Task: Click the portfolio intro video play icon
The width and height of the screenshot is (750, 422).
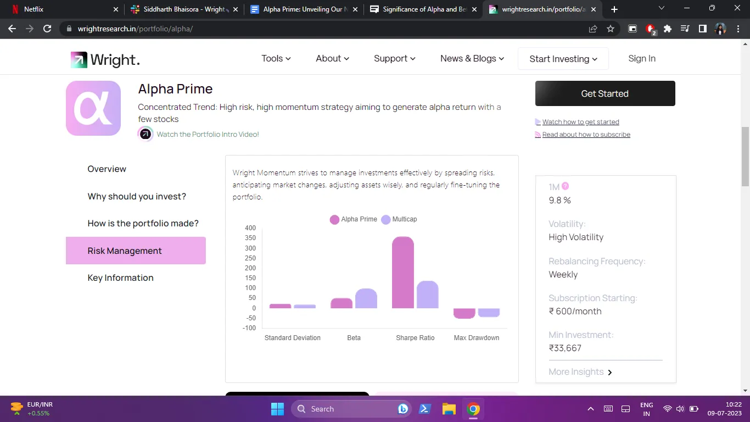Action: (x=145, y=134)
